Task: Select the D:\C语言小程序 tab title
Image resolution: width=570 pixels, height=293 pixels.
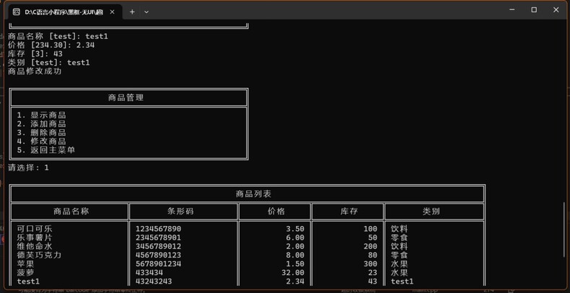Action: click(63, 12)
